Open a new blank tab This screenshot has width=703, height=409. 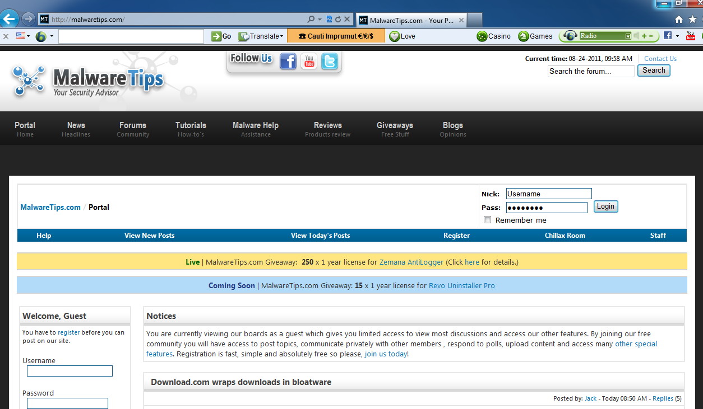tap(474, 20)
